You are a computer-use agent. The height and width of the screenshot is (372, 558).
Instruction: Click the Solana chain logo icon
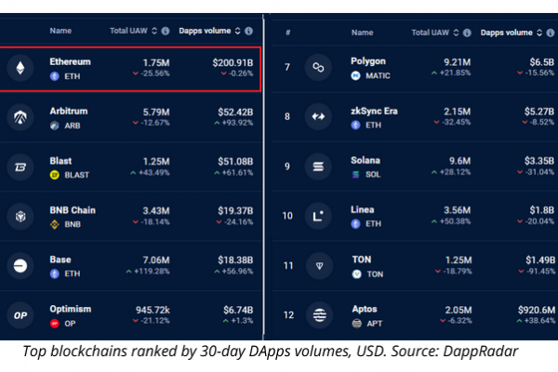[x=318, y=166]
